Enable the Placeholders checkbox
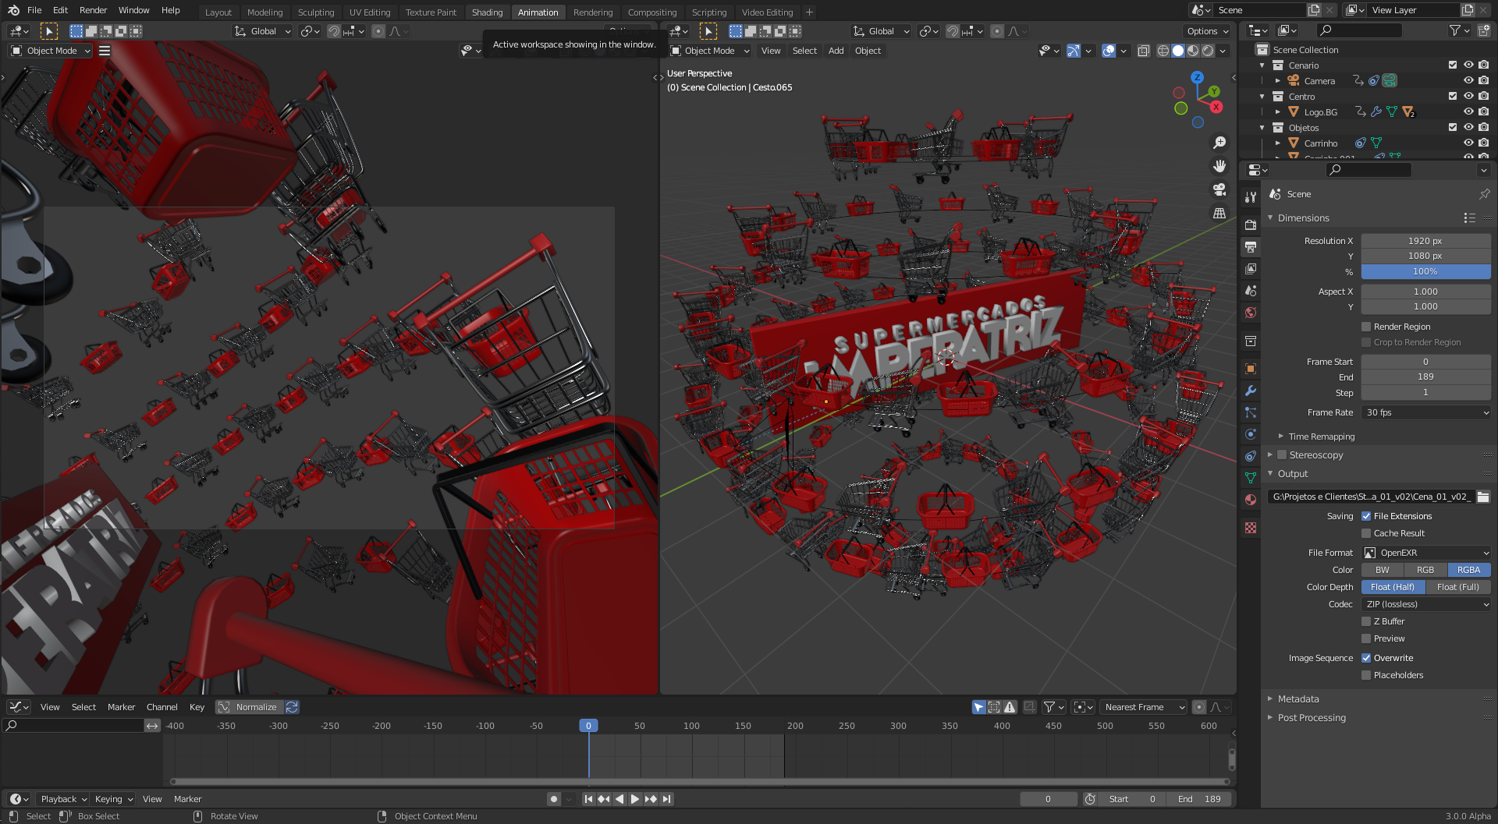 point(1366,675)
